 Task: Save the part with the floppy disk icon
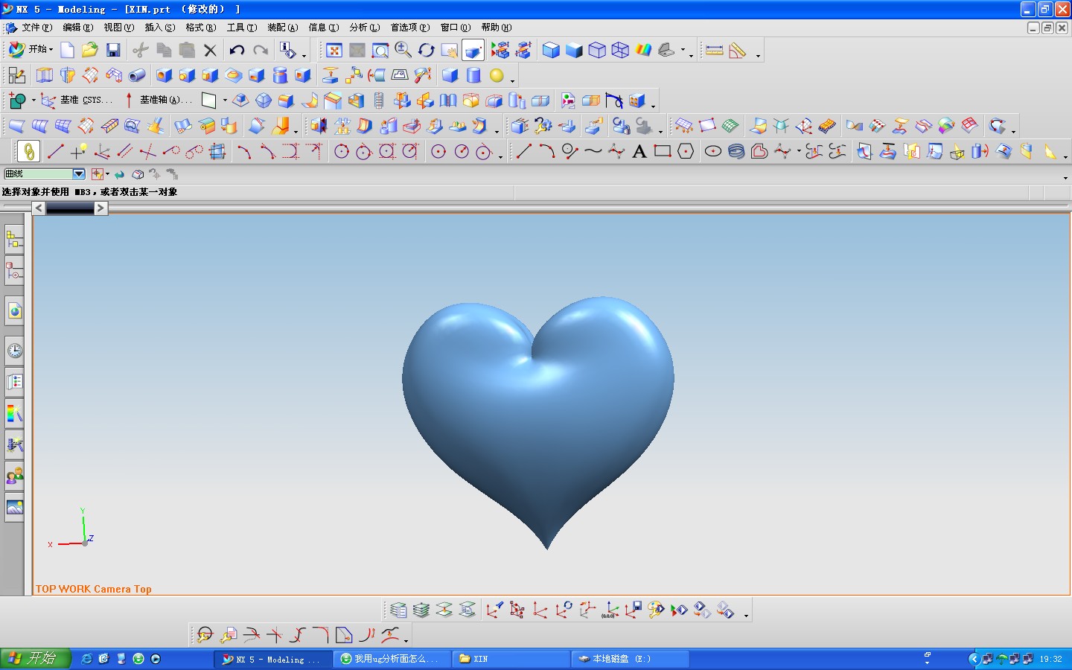tap(113, 50)
